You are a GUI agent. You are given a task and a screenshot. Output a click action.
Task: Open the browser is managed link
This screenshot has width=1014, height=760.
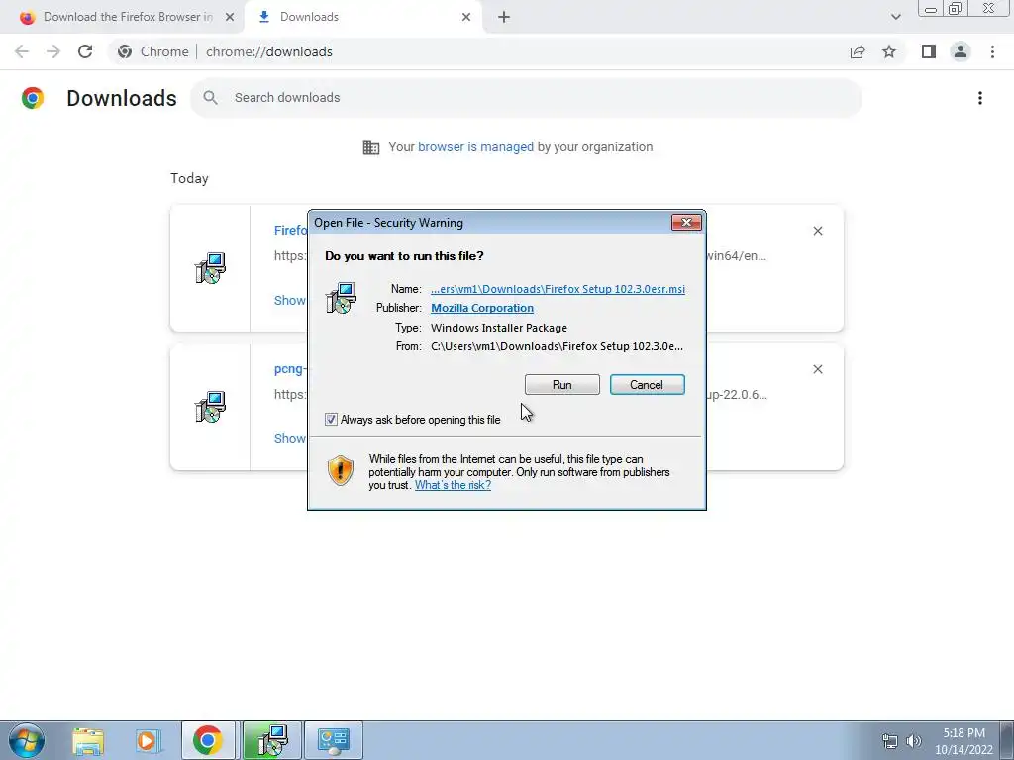[475, 146]
